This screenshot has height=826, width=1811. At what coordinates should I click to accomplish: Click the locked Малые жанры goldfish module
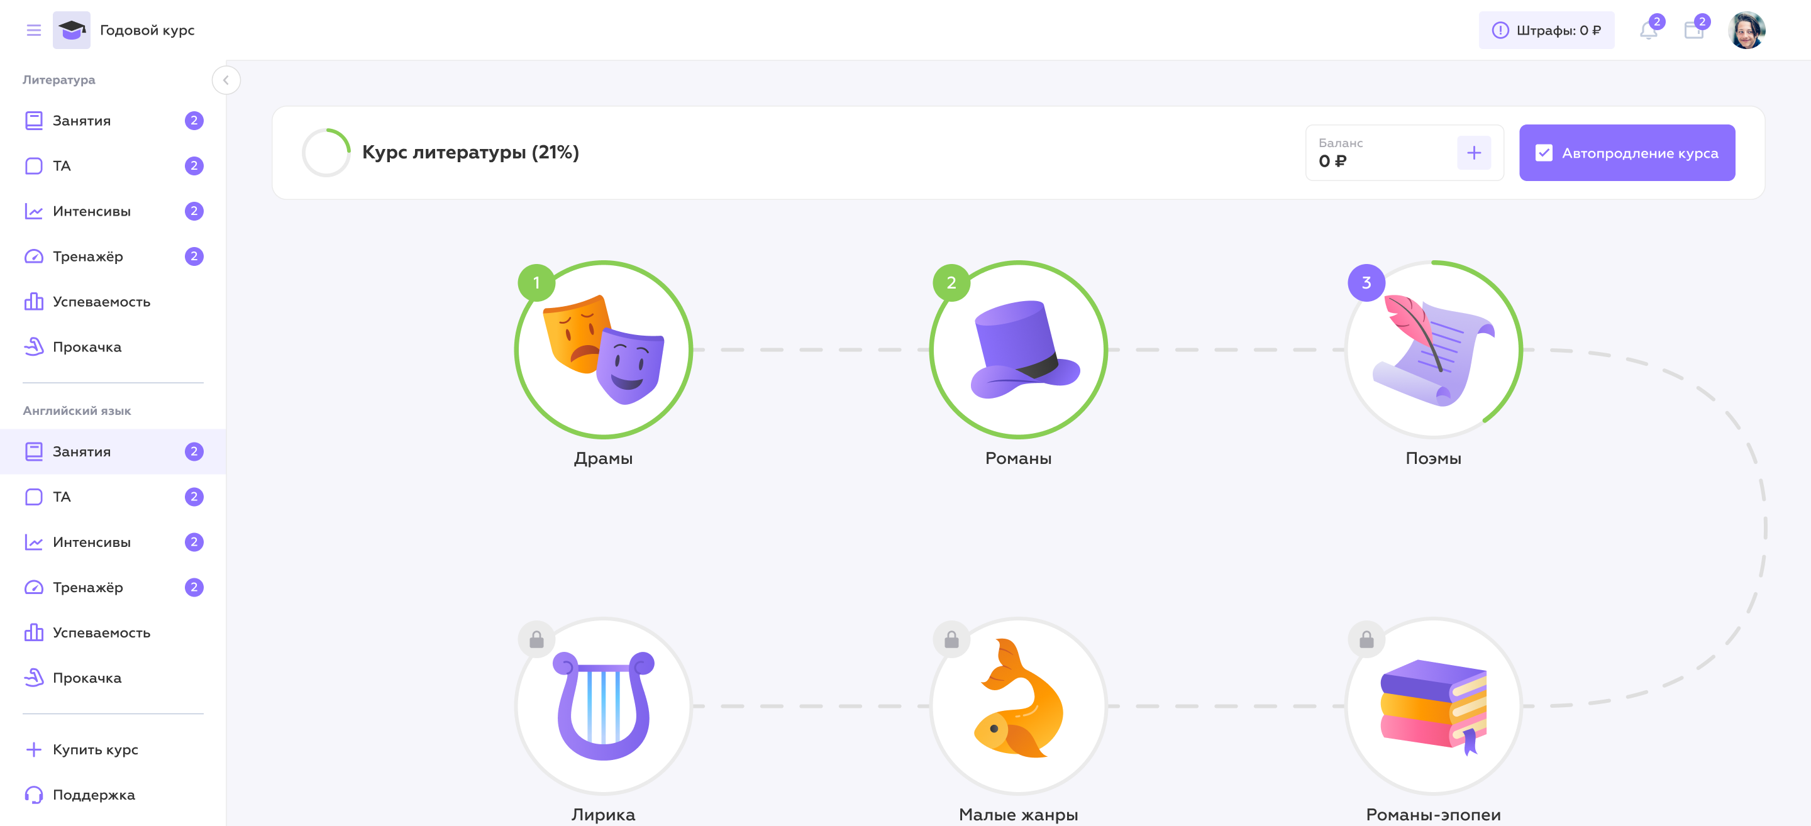(x=1018, y=706)
